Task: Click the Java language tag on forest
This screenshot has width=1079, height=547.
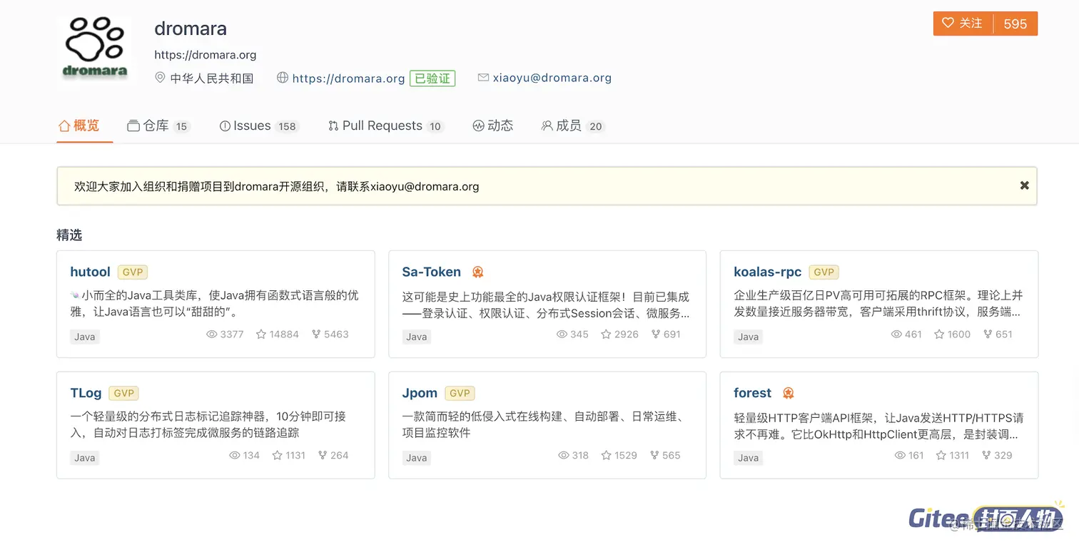Action: pyautogui.click(x=749, y=458)
